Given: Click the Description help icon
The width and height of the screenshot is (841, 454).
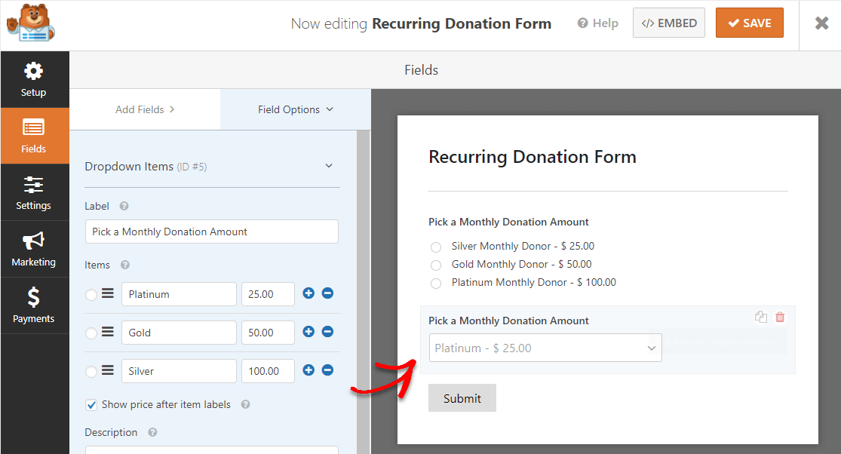Looking at the screenshot, I should 152,432.
